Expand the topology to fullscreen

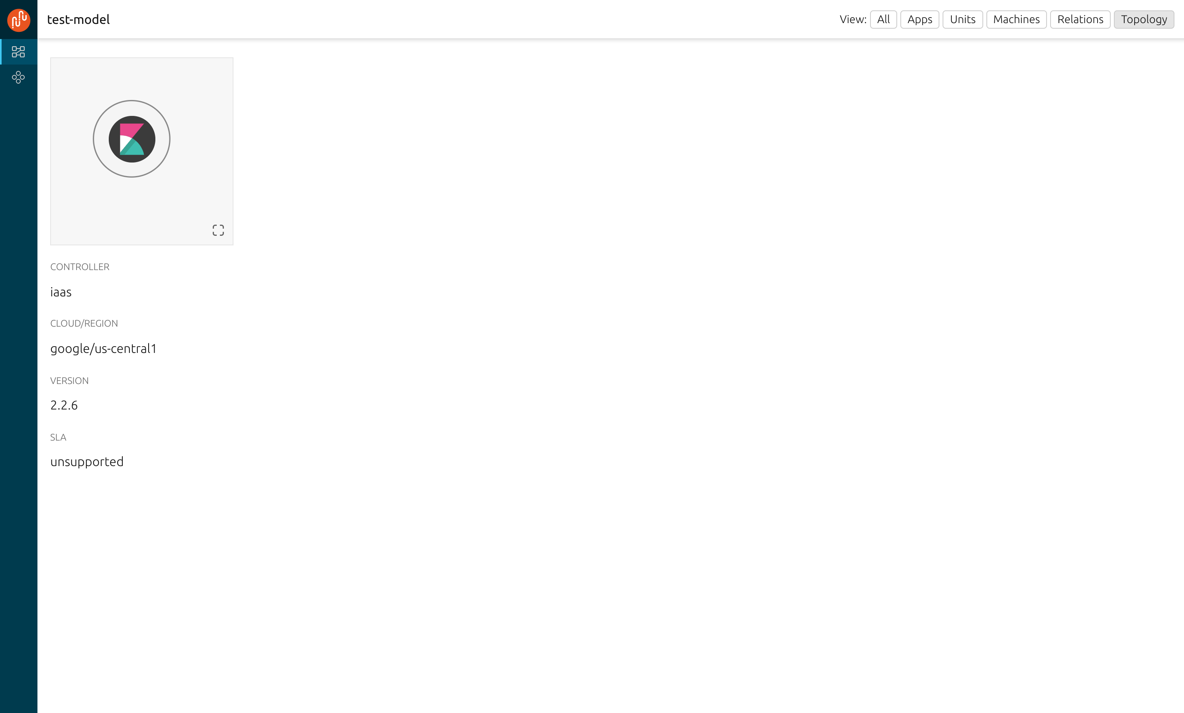(218, 230)
